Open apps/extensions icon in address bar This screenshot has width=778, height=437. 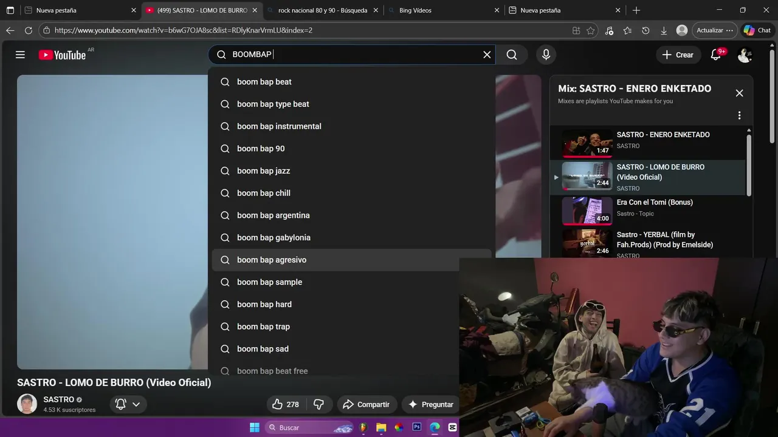[576, 30]
